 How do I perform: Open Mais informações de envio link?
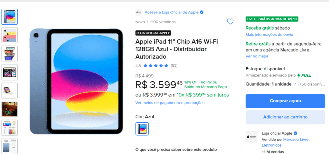[270, 35]
